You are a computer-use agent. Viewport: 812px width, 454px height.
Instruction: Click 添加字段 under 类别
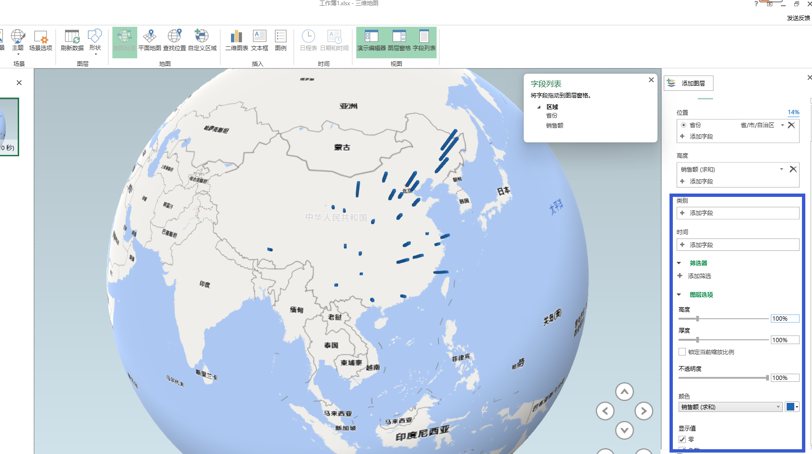738,213
